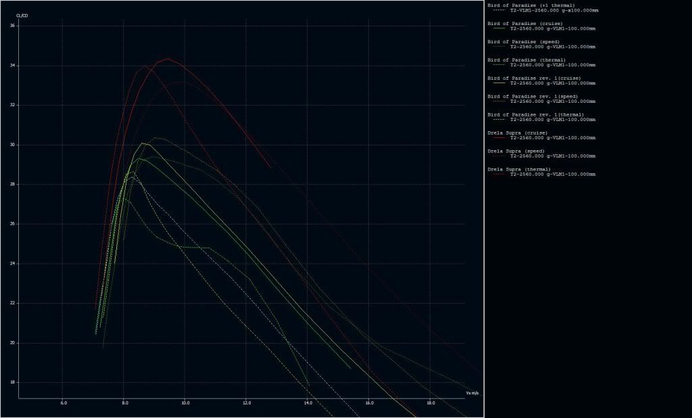Click the '28' tick on the CL/CD axis

12,184
